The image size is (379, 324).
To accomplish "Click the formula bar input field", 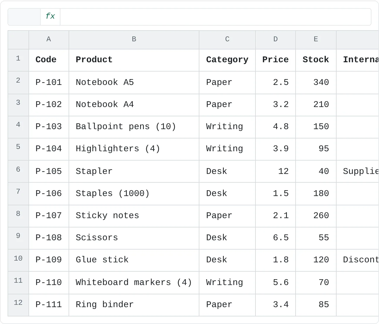I will tap(215, 17).
